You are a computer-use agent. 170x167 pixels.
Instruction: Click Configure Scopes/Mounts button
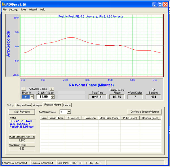pos(144,112)
